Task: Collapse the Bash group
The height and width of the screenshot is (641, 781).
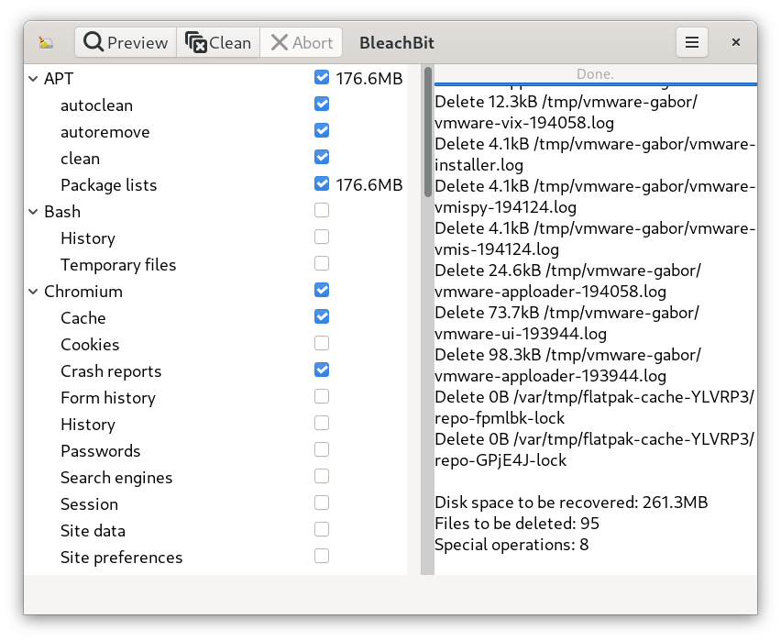Action: coord(33,212)
